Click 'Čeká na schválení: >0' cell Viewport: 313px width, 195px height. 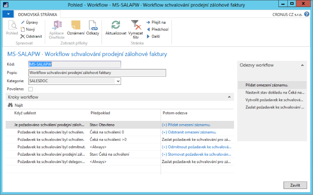click(108, 139)
